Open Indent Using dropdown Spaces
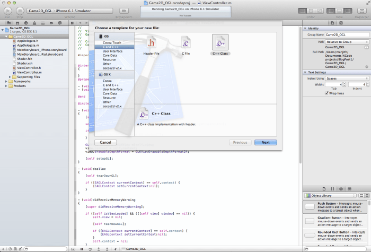371x252 pixels. pyautogui.click(x=347, y=79)
